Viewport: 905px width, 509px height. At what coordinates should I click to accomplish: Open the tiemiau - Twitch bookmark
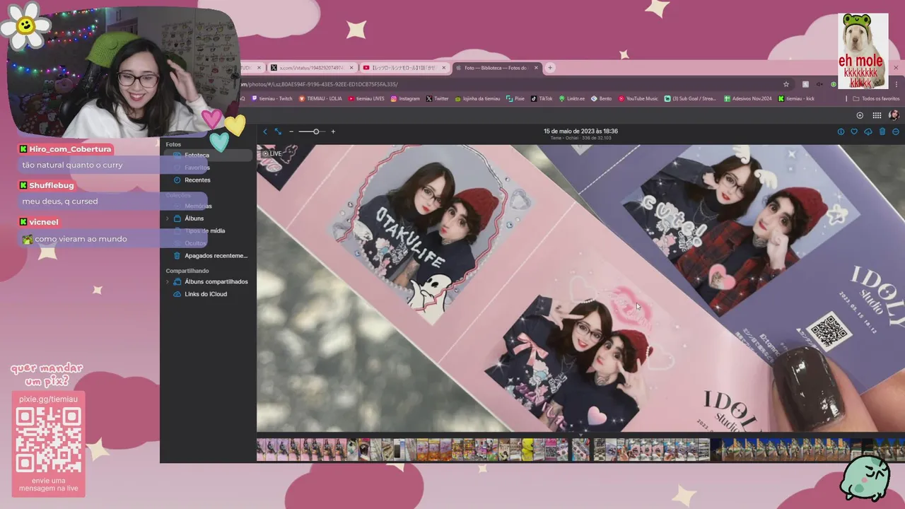(271, 99)
